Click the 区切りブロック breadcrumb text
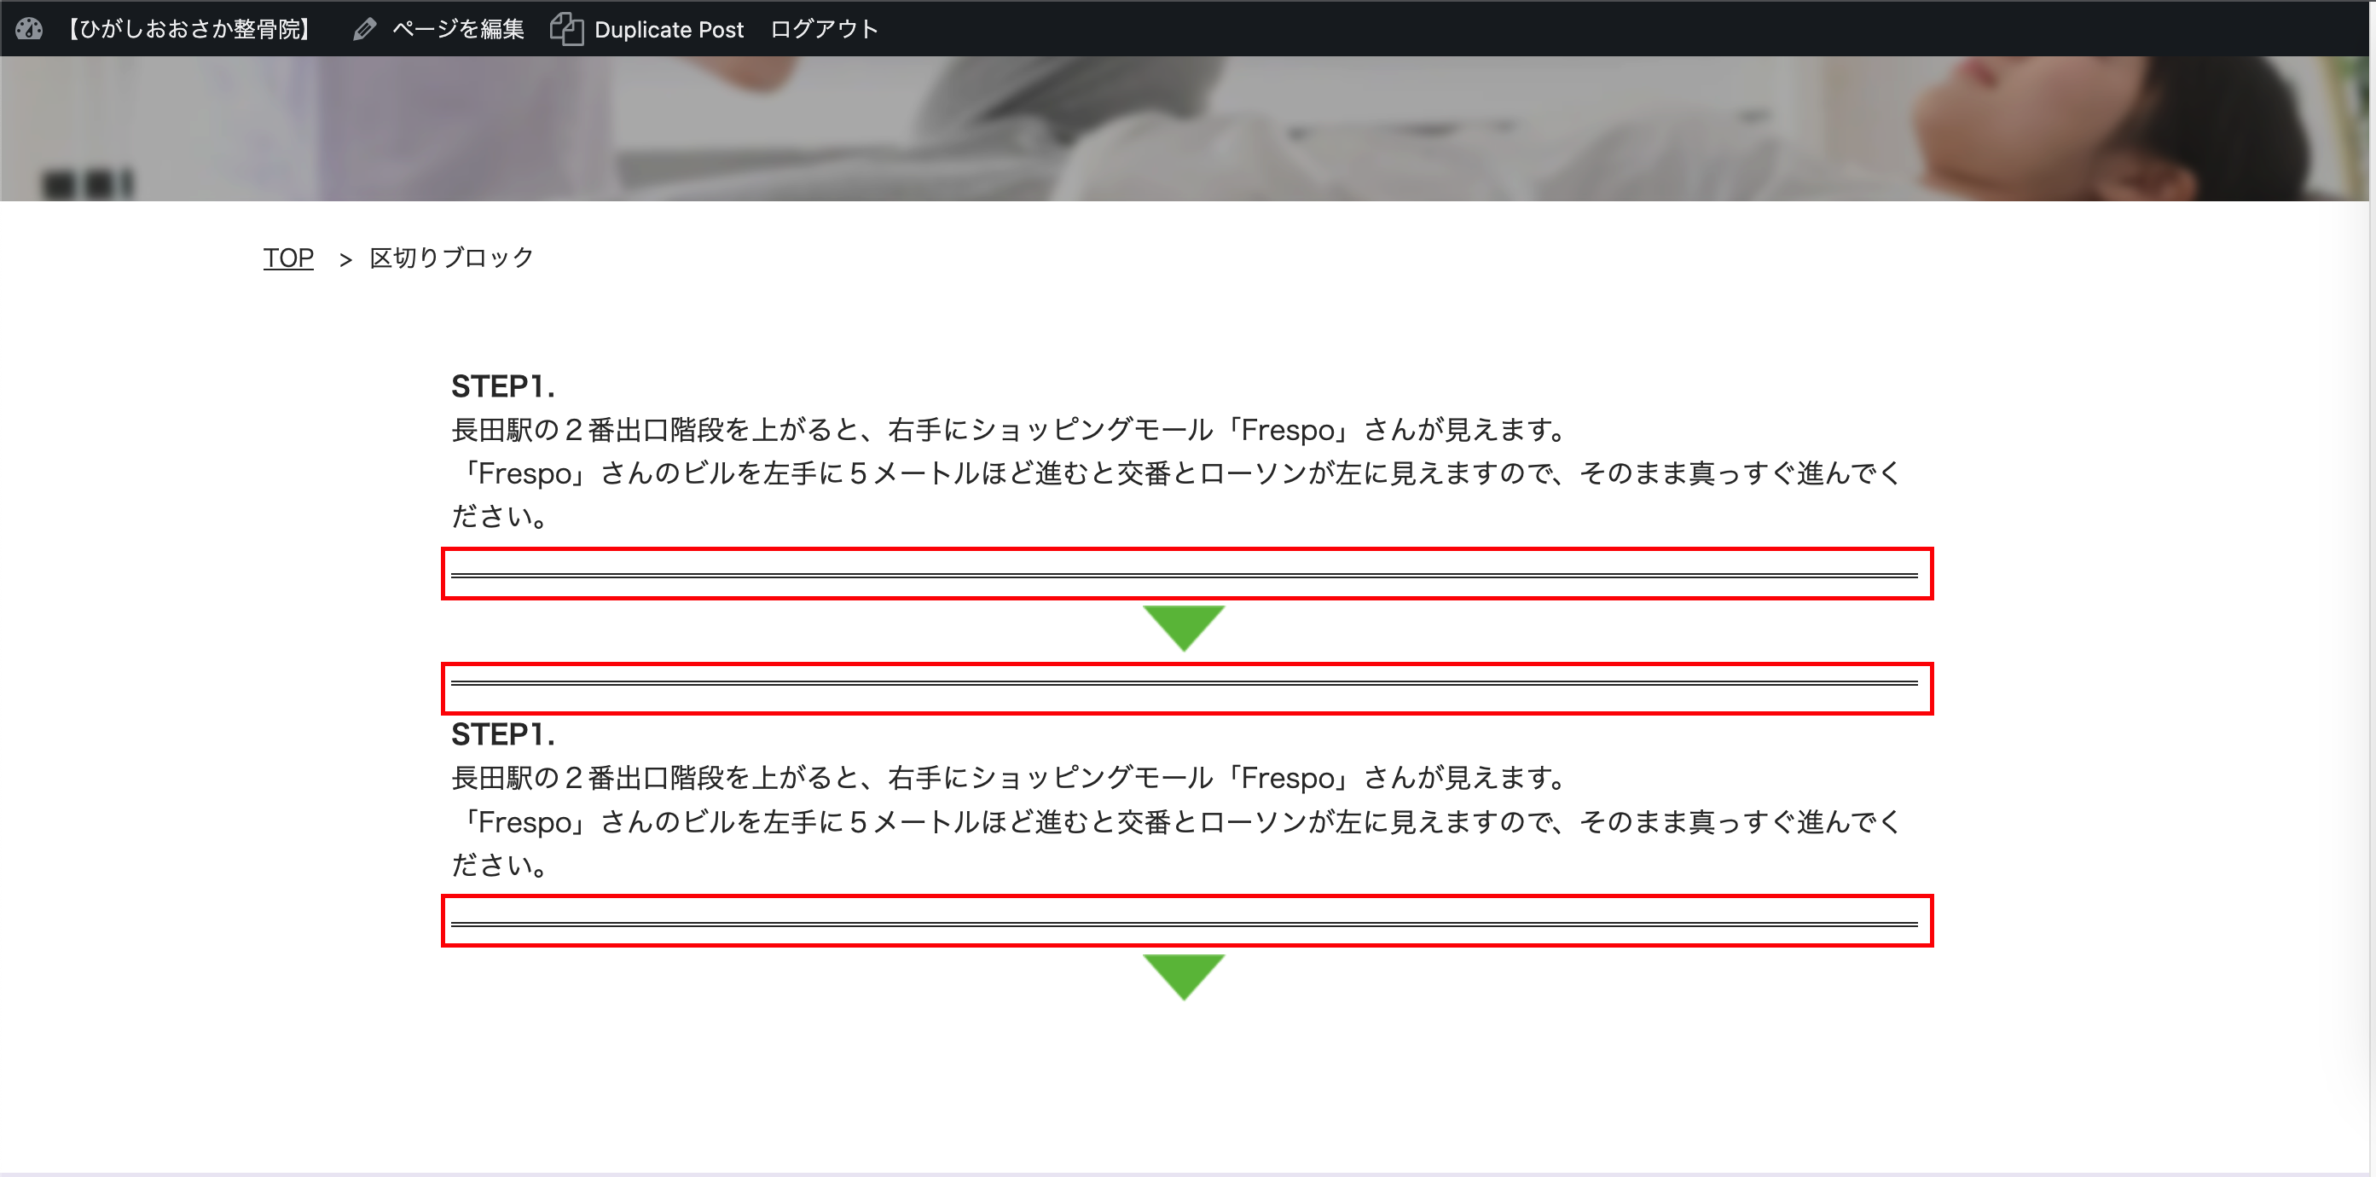 [451, 258]
